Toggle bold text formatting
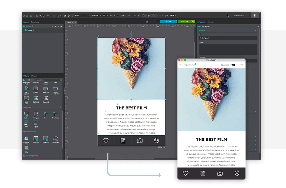This screenshot has height=188, width=286. 111,16
